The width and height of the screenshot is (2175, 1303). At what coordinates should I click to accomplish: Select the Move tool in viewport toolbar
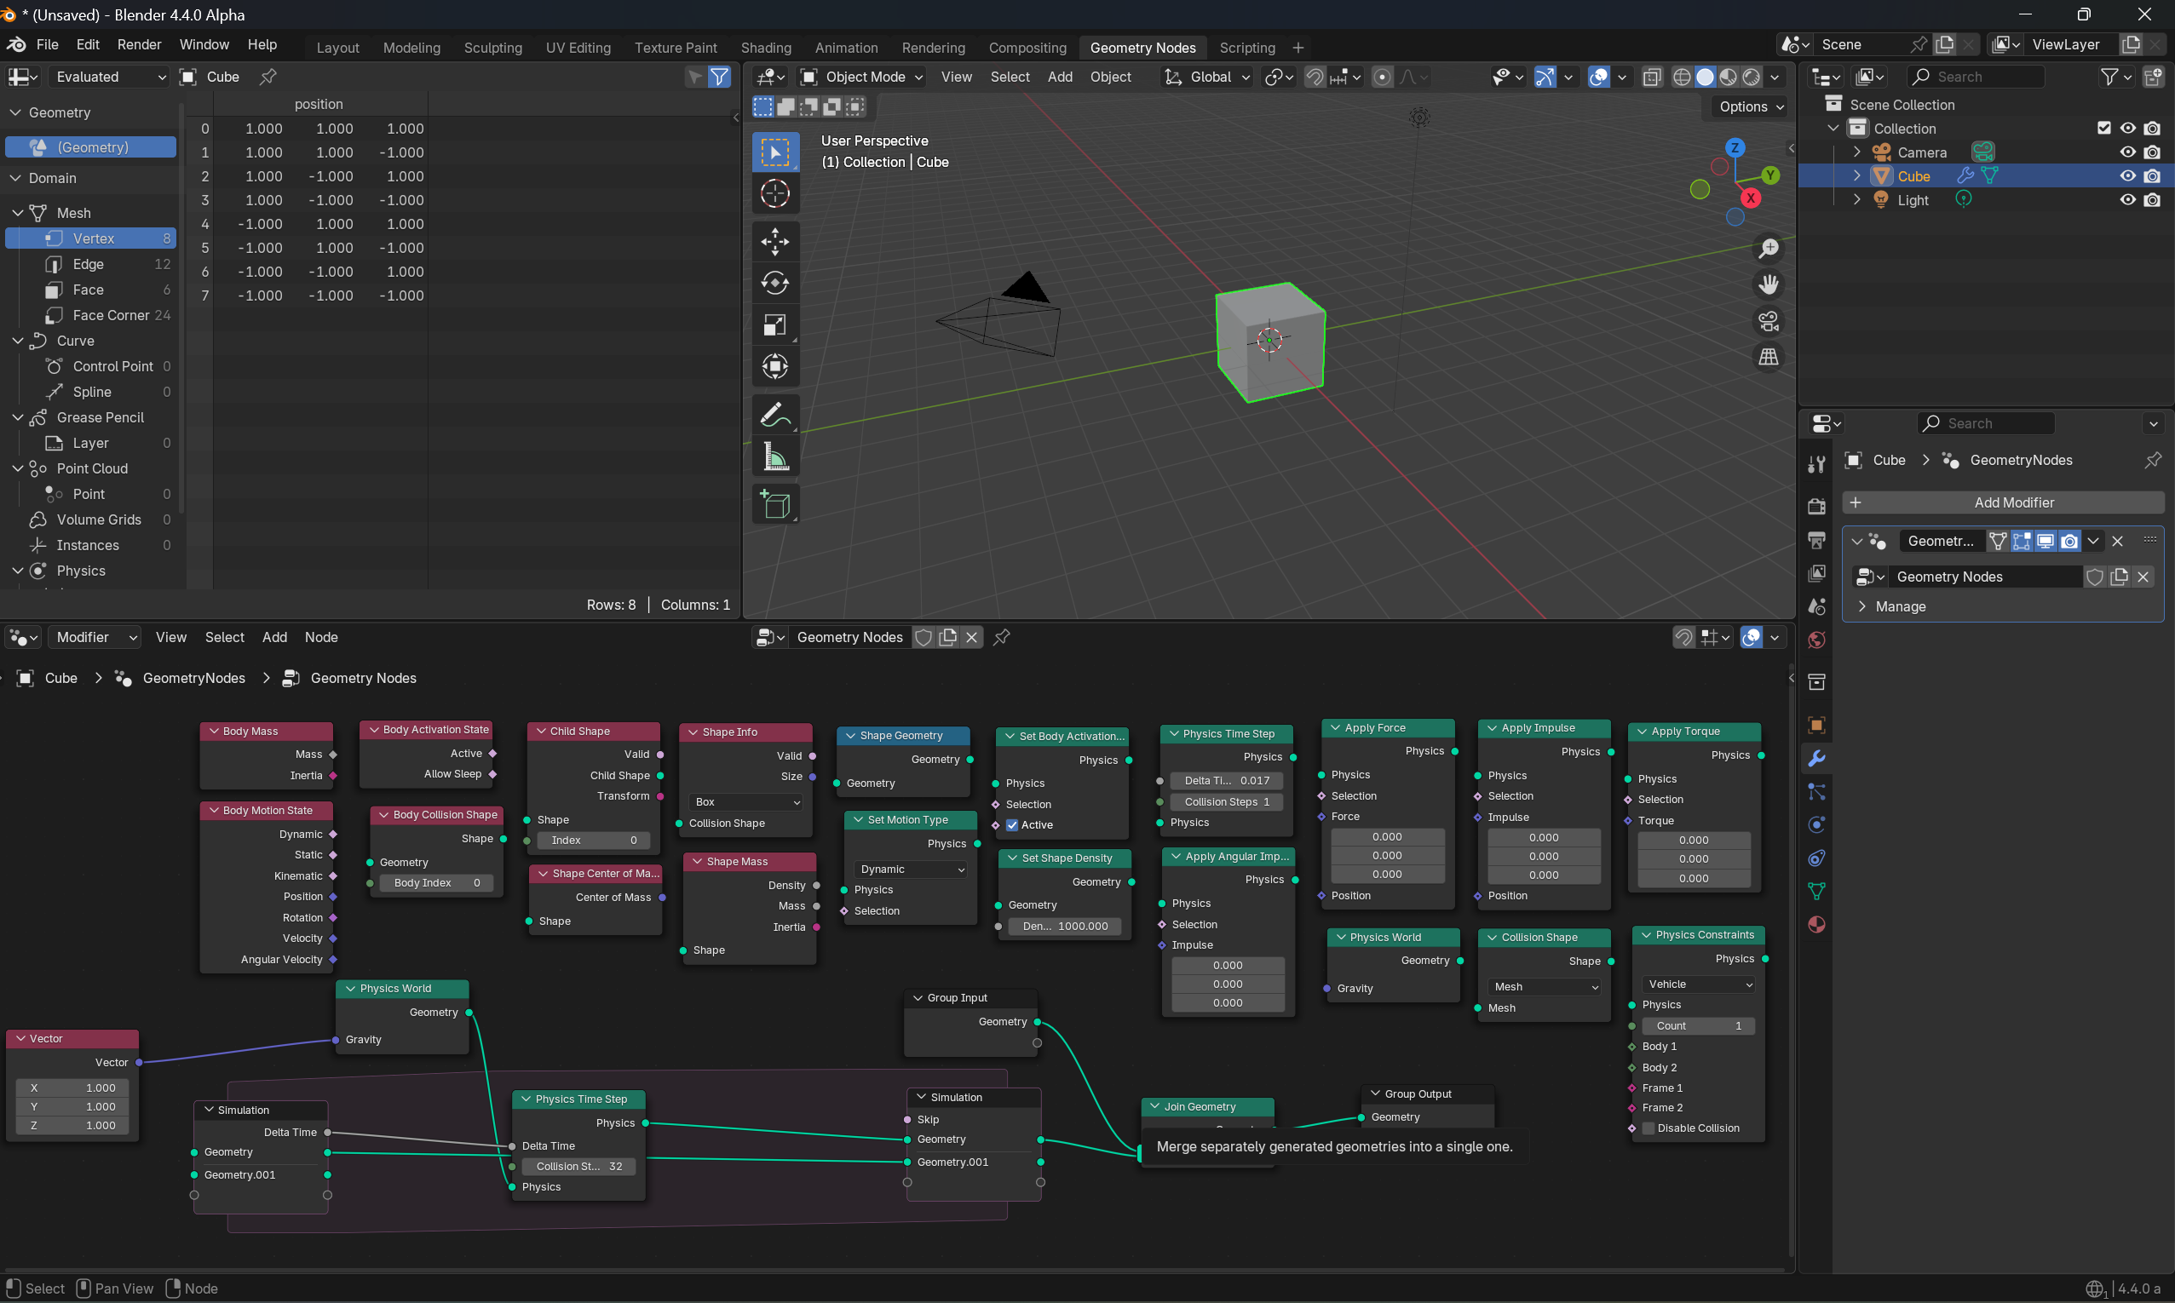(x=774, y=242)
